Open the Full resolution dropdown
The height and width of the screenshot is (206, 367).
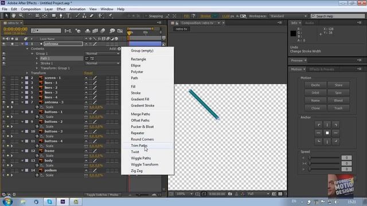click(x=259, y=194)
